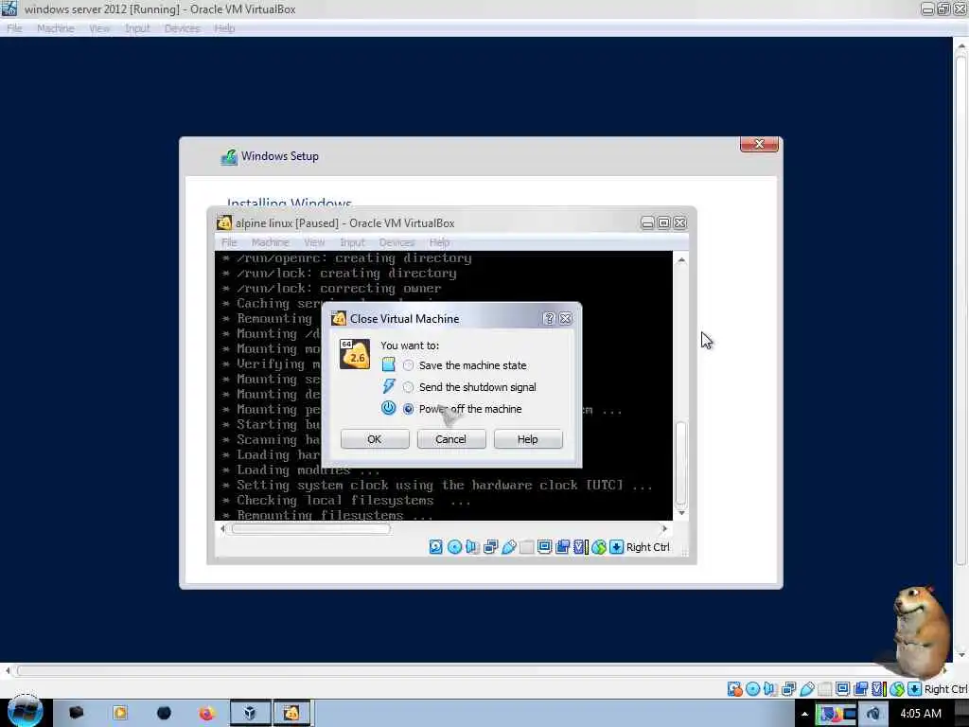The image size is (969, 727).
Task: Click audio status icon in outer VM window
Action: 770,689
